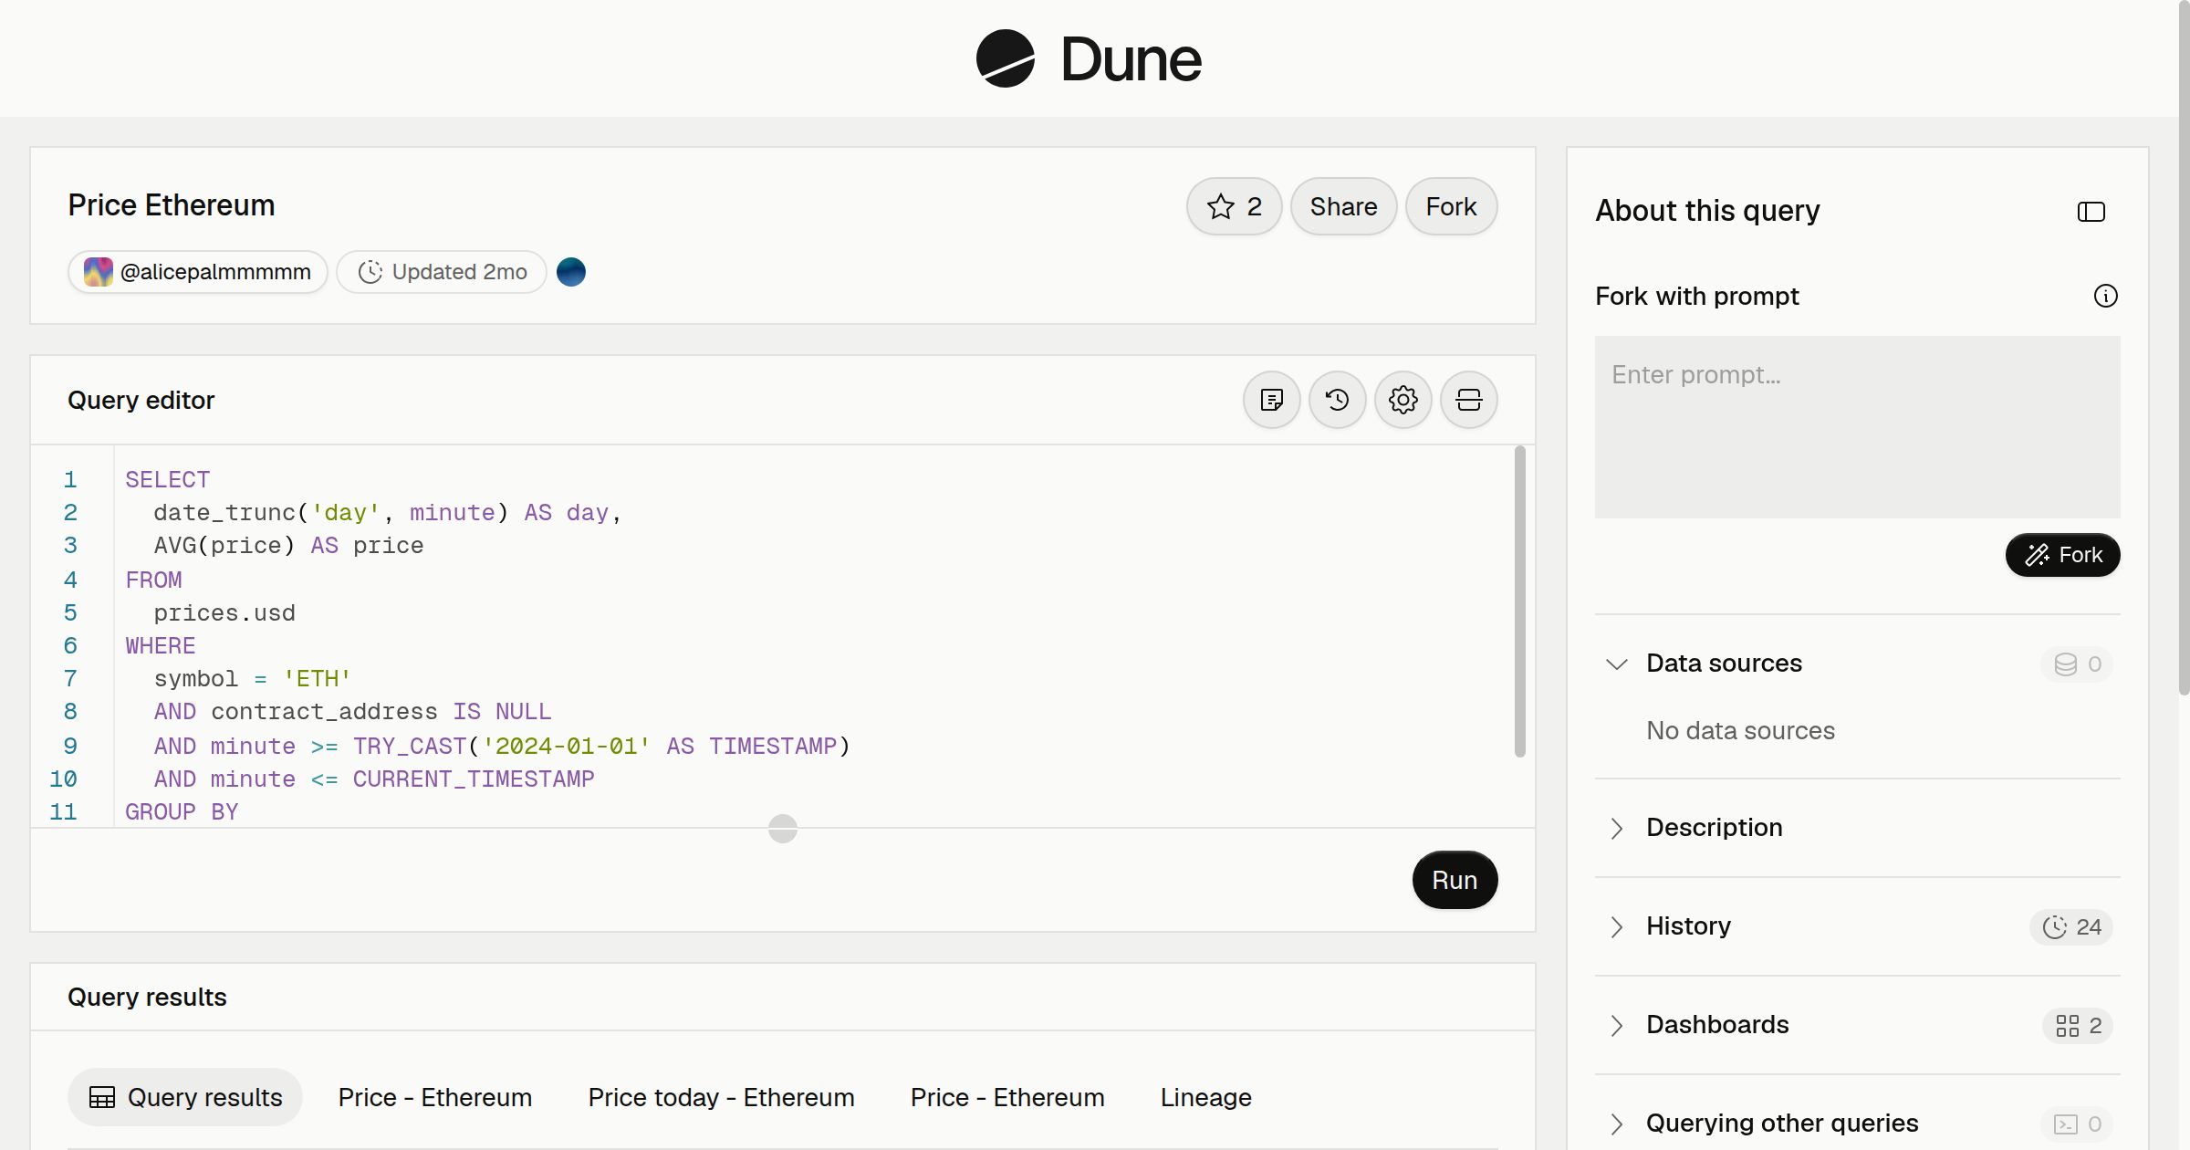Click the Data sources count badge
Screen dimensions: 2190x1150
coord(2077,664)
